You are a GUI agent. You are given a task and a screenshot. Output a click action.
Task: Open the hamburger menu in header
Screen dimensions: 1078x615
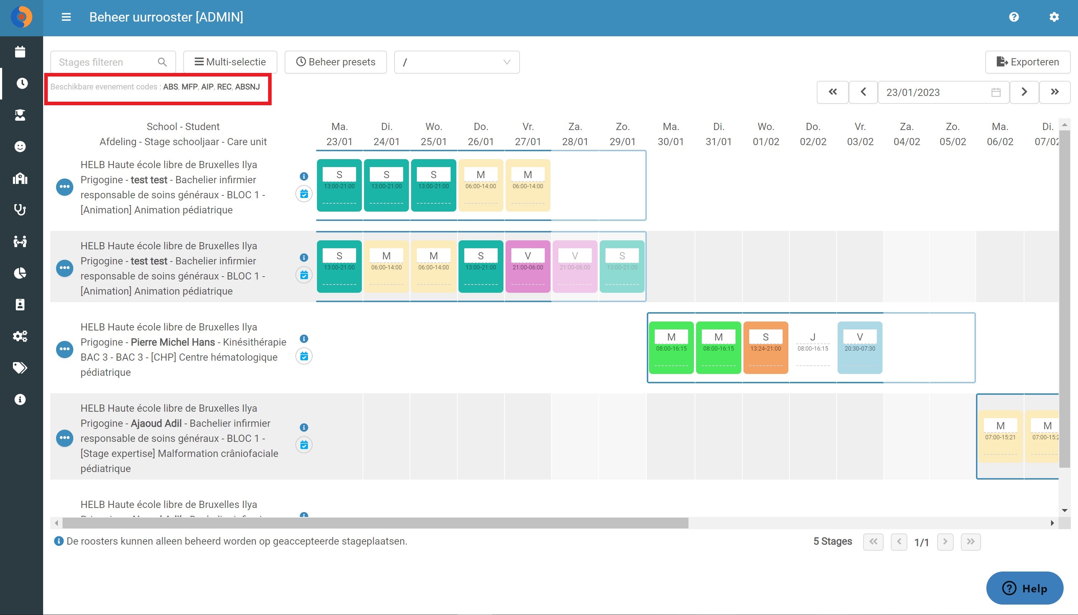[x=66, y=17]
